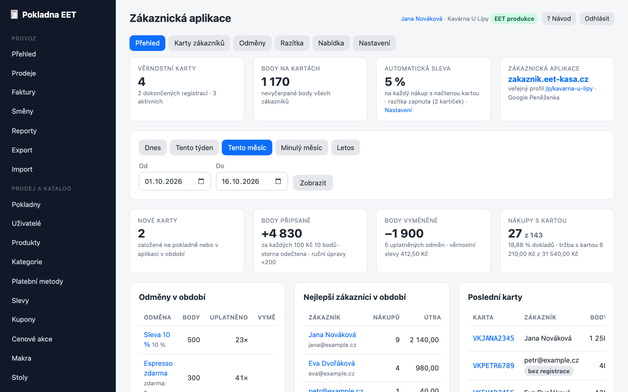
Task: Open the Odměny tab
Action: pyautogui.click(x=252, y=43)
